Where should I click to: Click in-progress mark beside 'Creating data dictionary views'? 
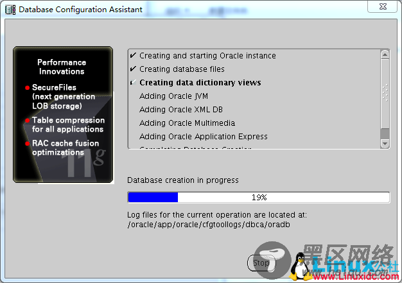pyautogui.click(x=133, y=82)
